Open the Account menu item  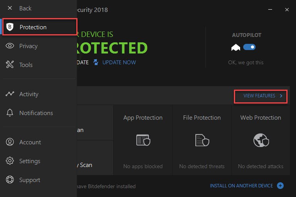tap(39, 142)
